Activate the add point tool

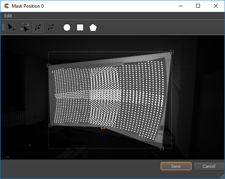[38, 27]
